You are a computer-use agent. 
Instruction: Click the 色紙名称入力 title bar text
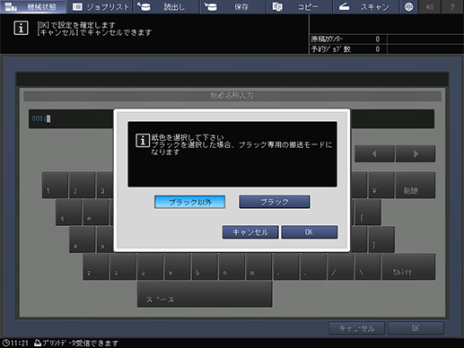232,96
